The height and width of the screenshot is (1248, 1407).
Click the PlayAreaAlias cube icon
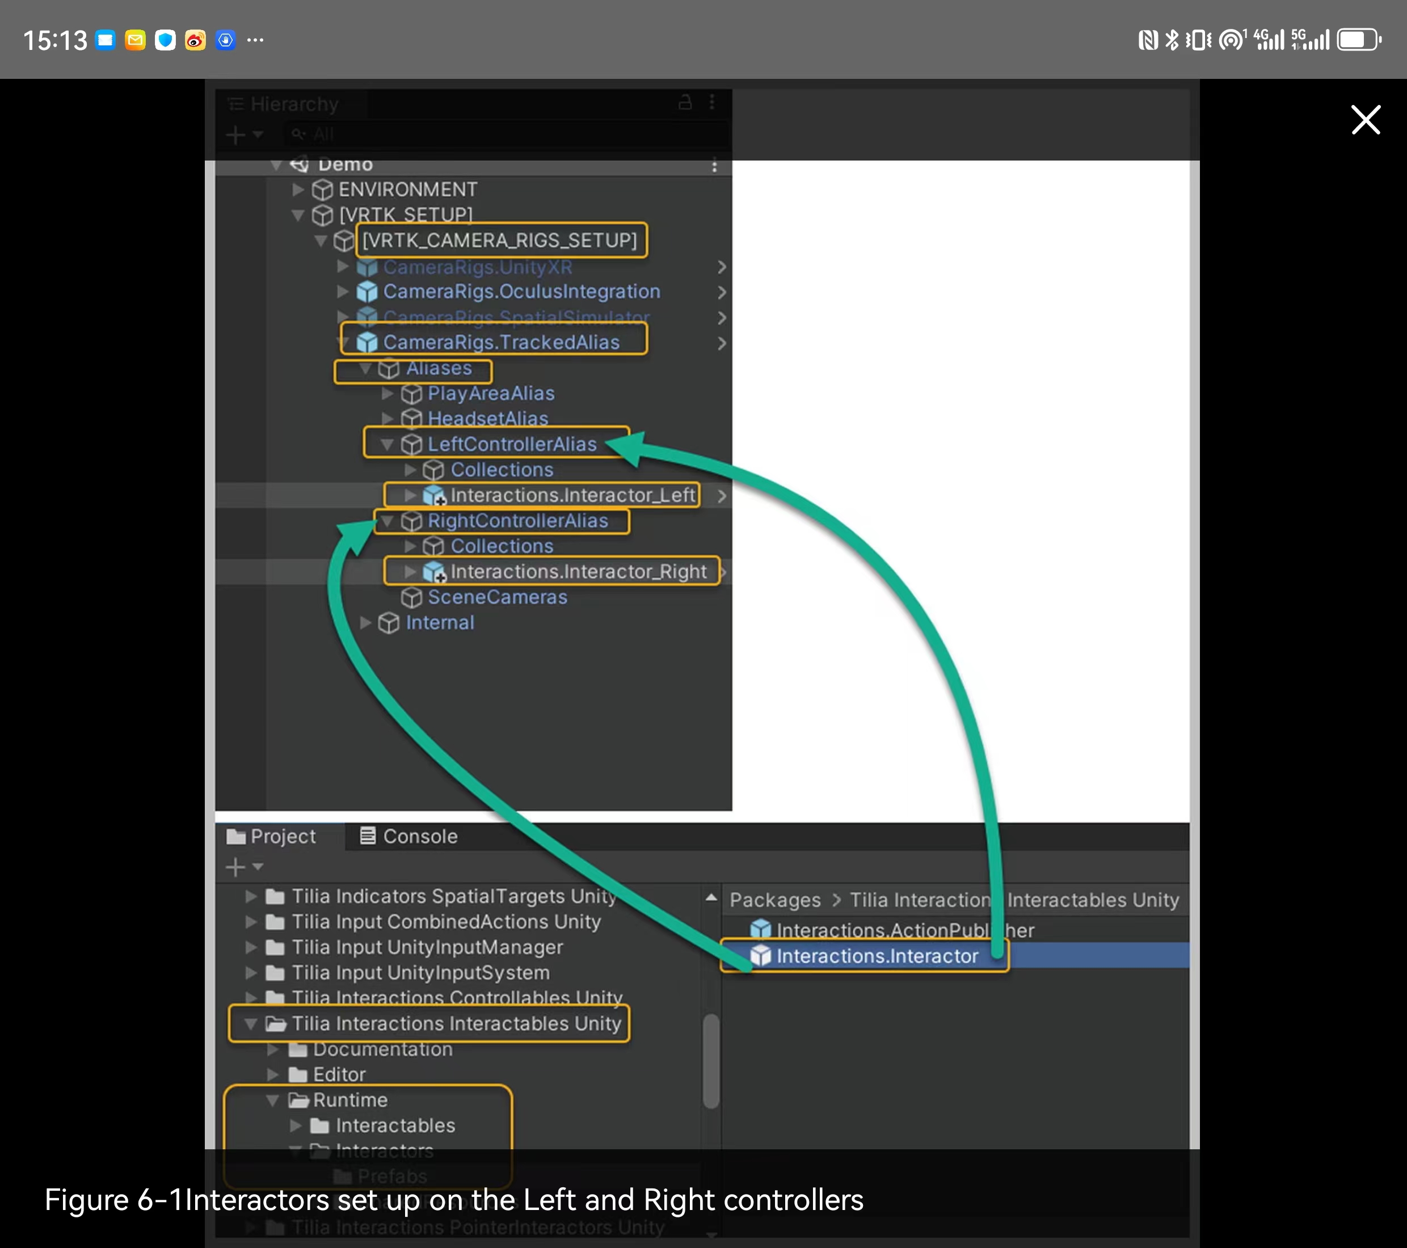[412, 394]
